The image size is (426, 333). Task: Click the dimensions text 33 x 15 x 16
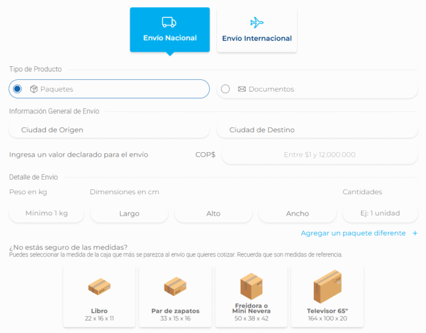[175, 319]
